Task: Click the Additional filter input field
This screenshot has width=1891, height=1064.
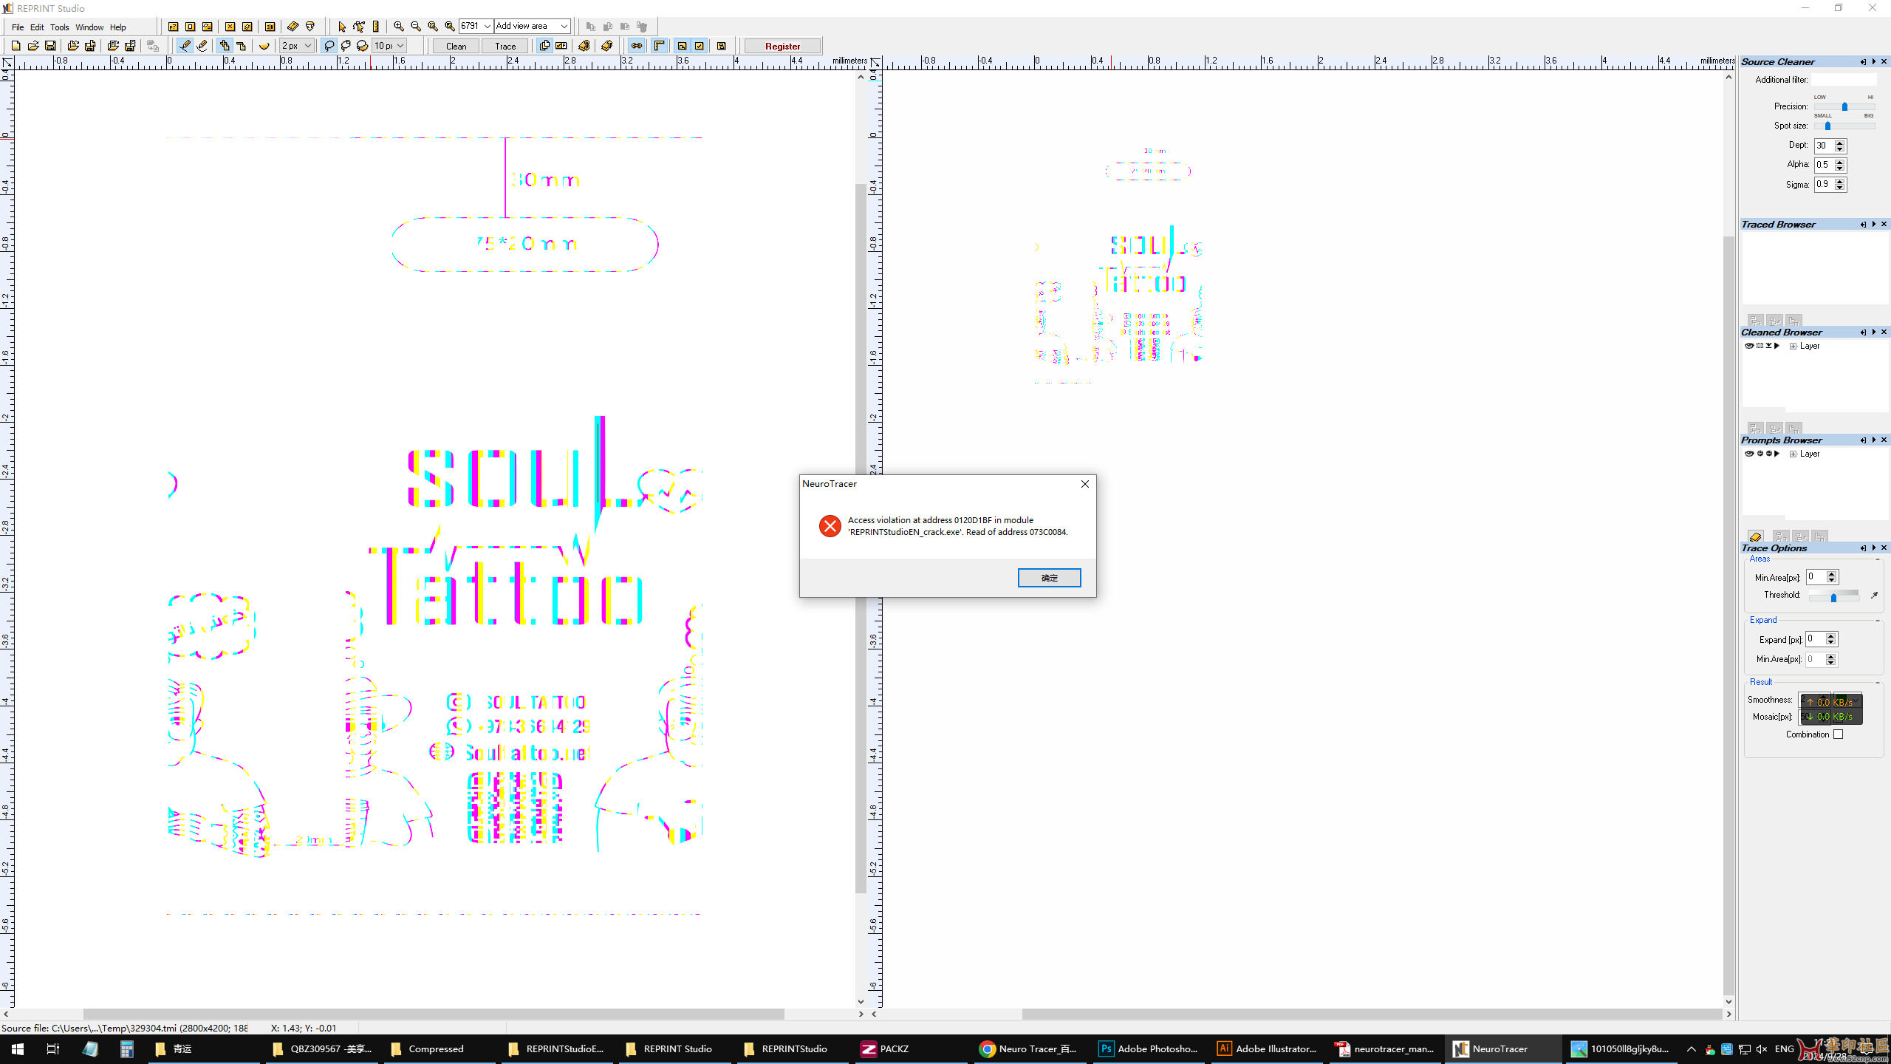Action: 1844,80
